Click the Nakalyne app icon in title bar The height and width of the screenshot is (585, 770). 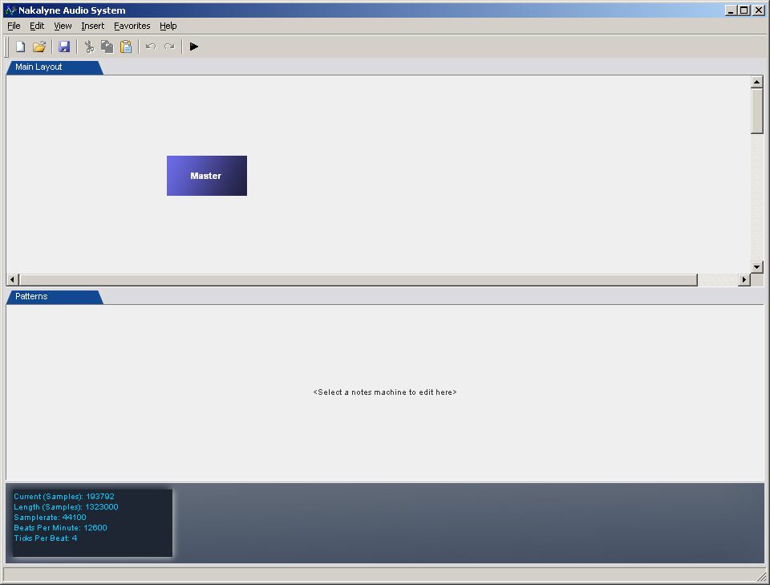(x=10, y=10)
